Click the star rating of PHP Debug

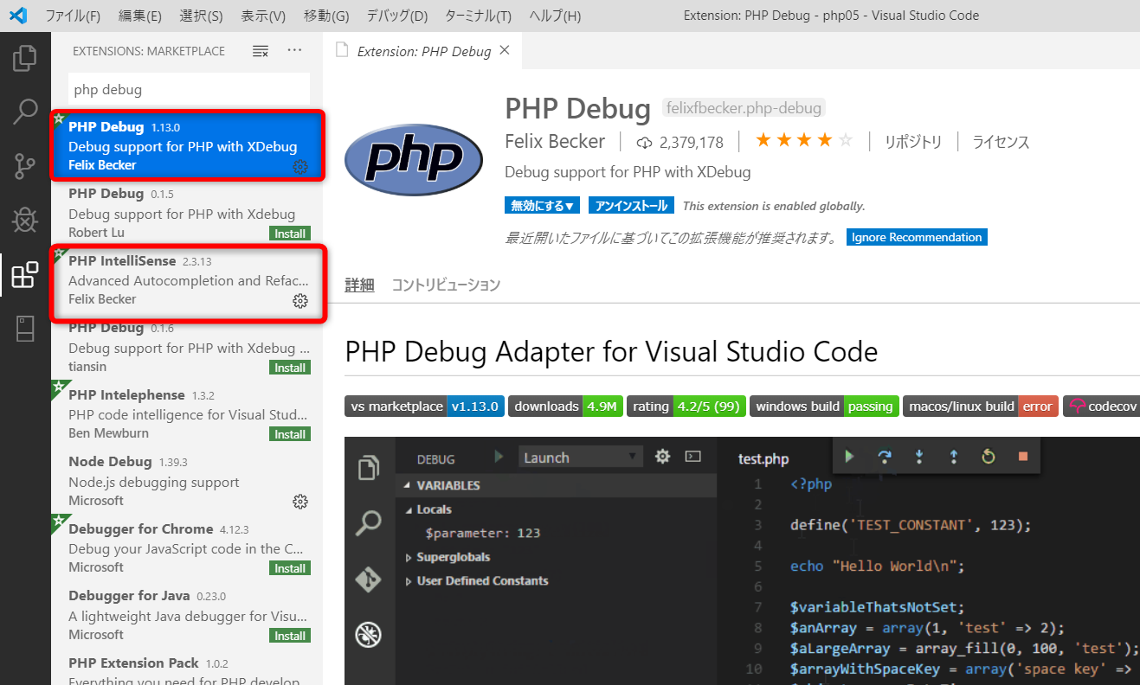[804, 141]
